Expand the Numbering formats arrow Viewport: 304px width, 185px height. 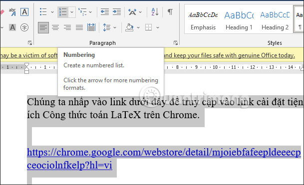tap(72, 12)
